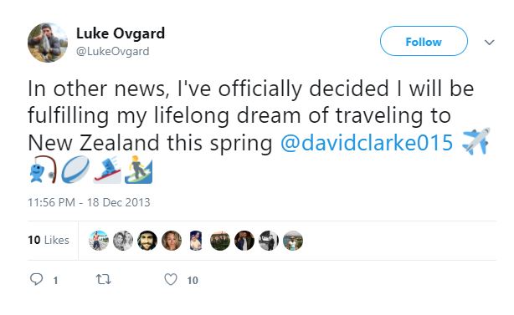Click the retweet arrows icon
The image size is (514, 315).
pos(103,279)
